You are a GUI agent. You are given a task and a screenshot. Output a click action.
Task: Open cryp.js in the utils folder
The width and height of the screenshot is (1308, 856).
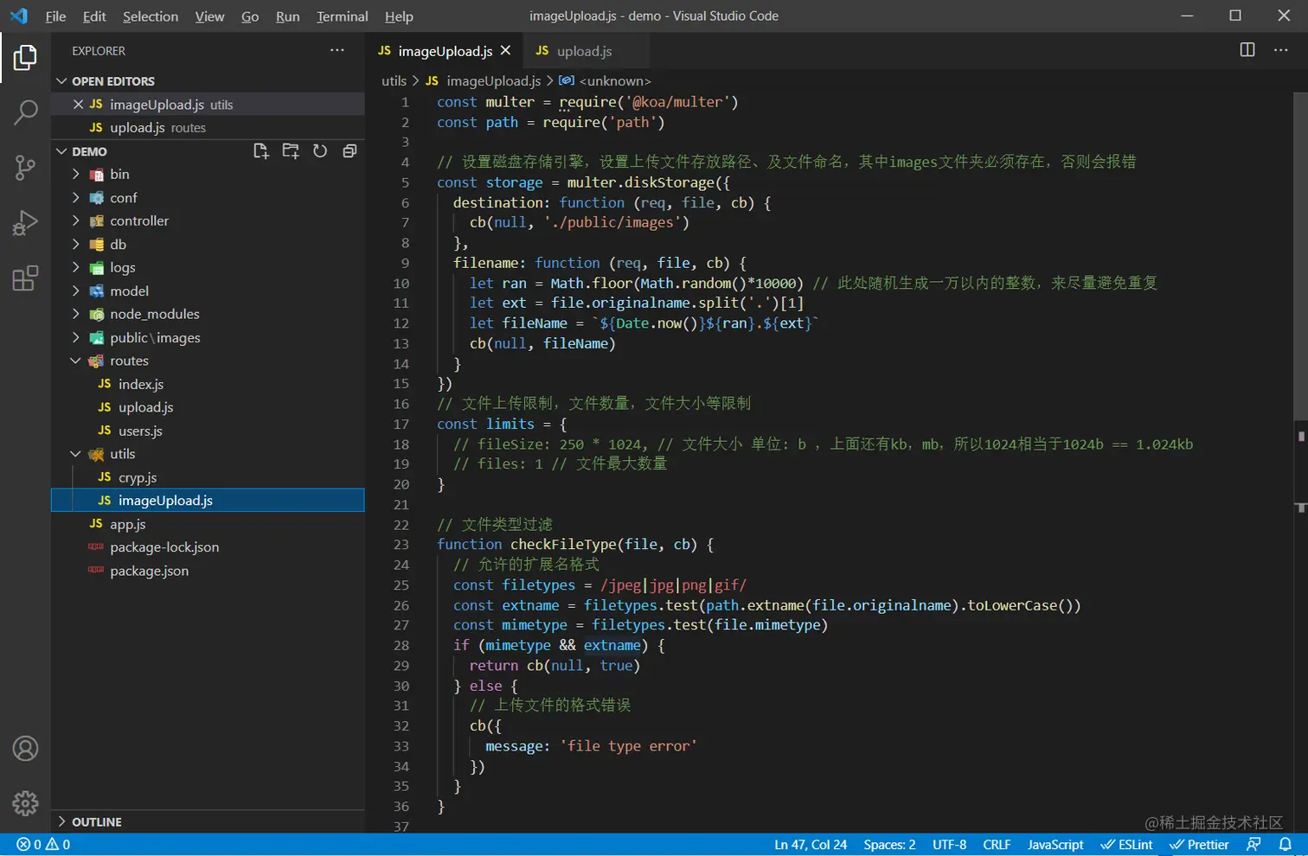(x=137, y=477)
